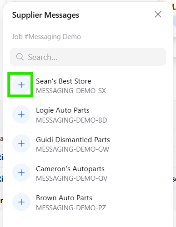Select the Brown Auto Parts name
Image resolution: width=176 pixels, height=227 pixels.
64,198
